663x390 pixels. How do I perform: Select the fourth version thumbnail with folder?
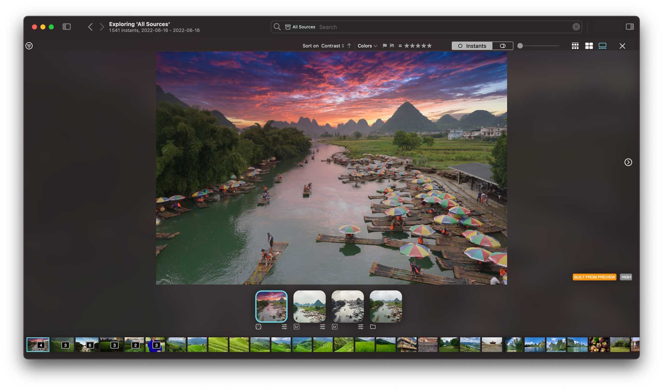(x=386, y=306)
